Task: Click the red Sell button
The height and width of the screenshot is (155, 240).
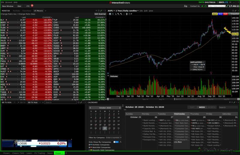Action: coord(225,14)
